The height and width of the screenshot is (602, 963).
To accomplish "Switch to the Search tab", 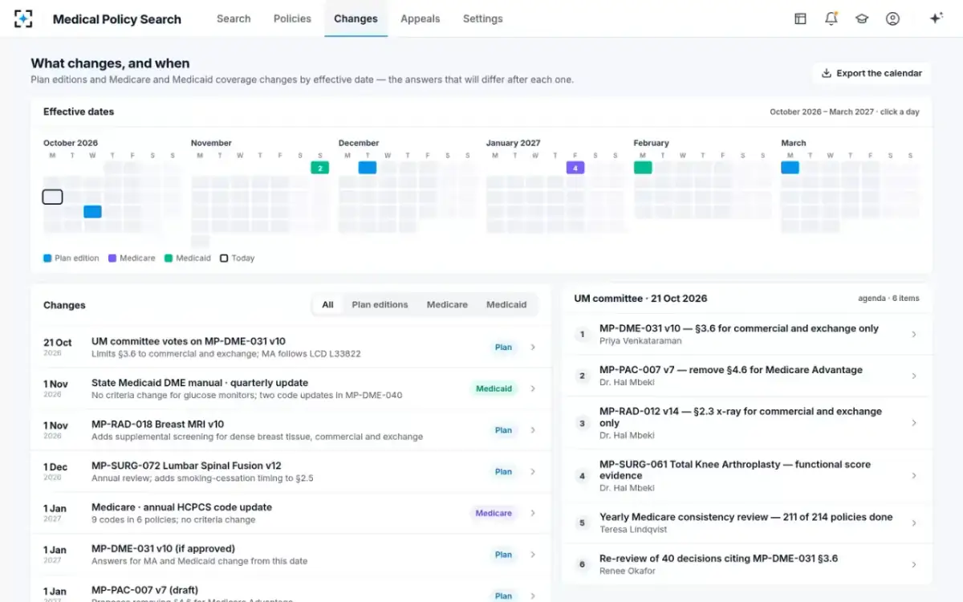I will click(234, 18).
